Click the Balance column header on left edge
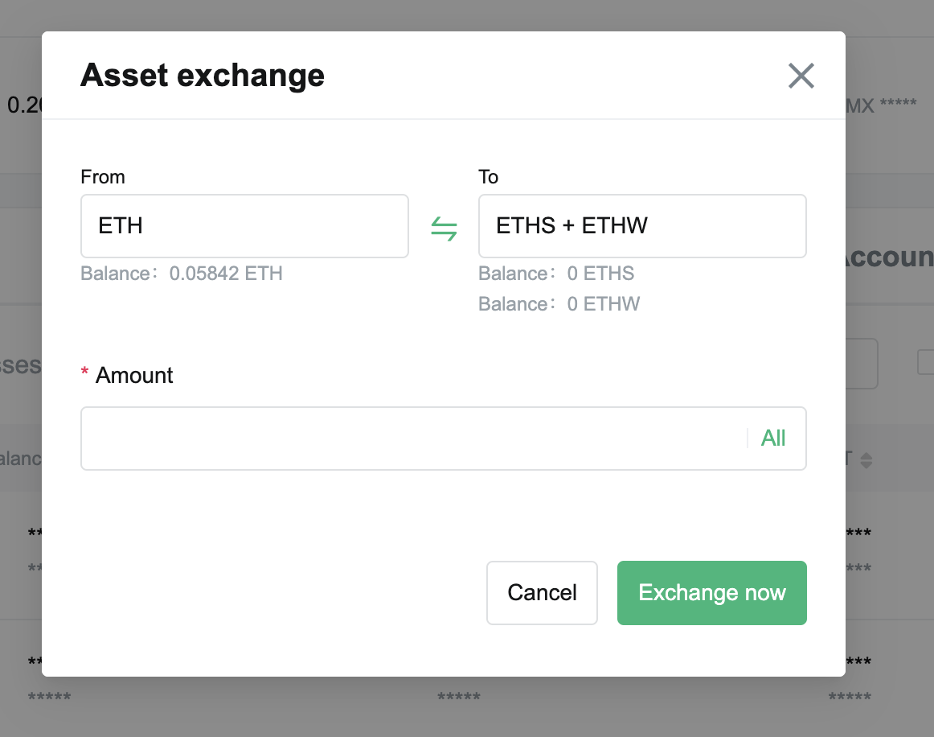The height and width of the screenshot is (737, 934). 19,458
